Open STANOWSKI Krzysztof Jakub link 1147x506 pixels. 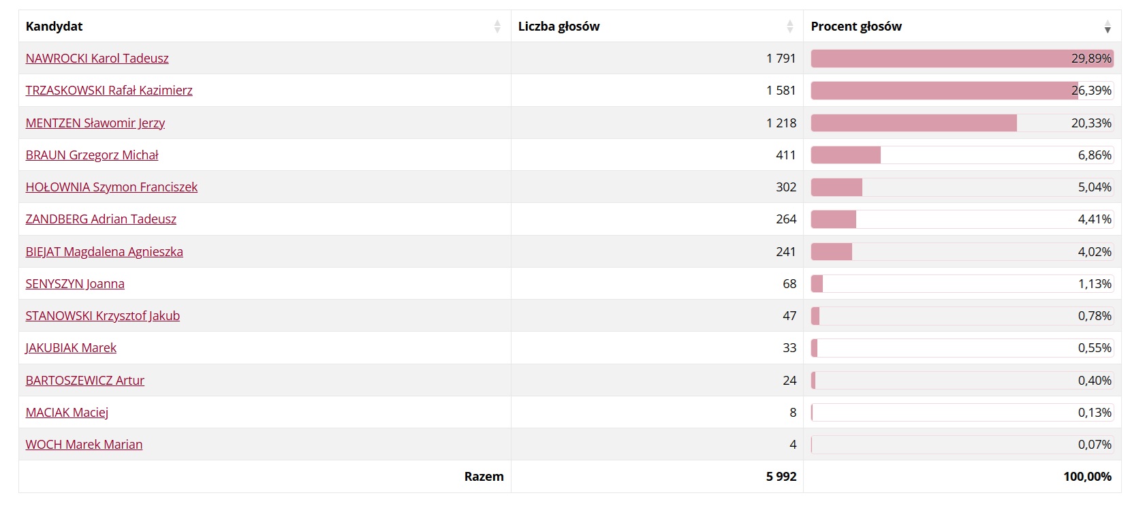(103, 316)
